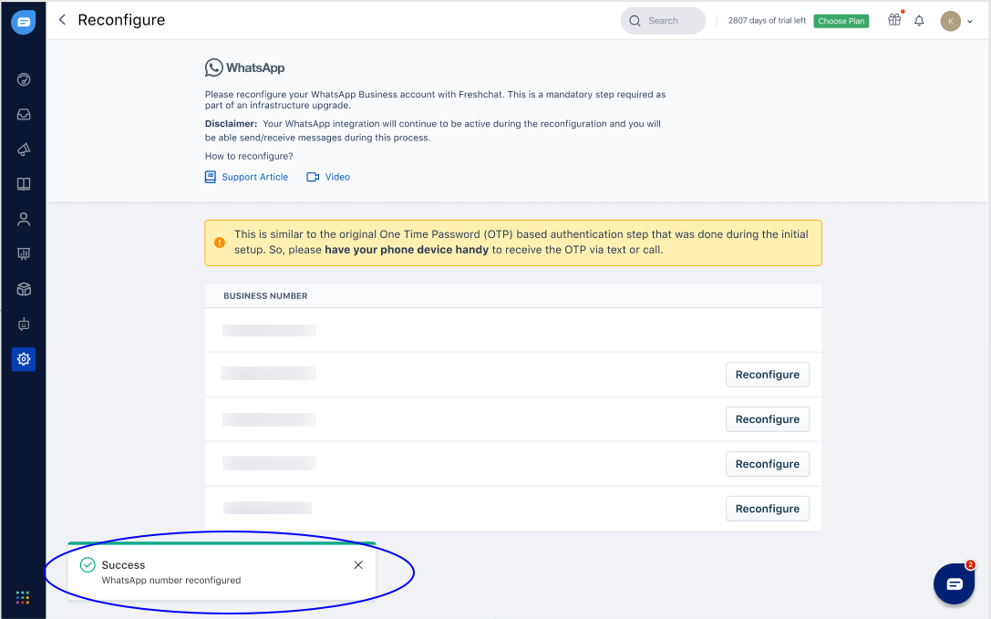The image size is (991, 619).
Task: Click the user avatar K
Action: click(950, 21)
